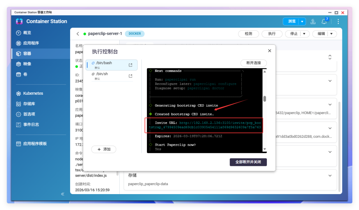The height and width of the screenshot is (210, 359).
Task: Open the Applications (应用程序) sidebar item
Action: pyautogui.click(x=41, y=43)
